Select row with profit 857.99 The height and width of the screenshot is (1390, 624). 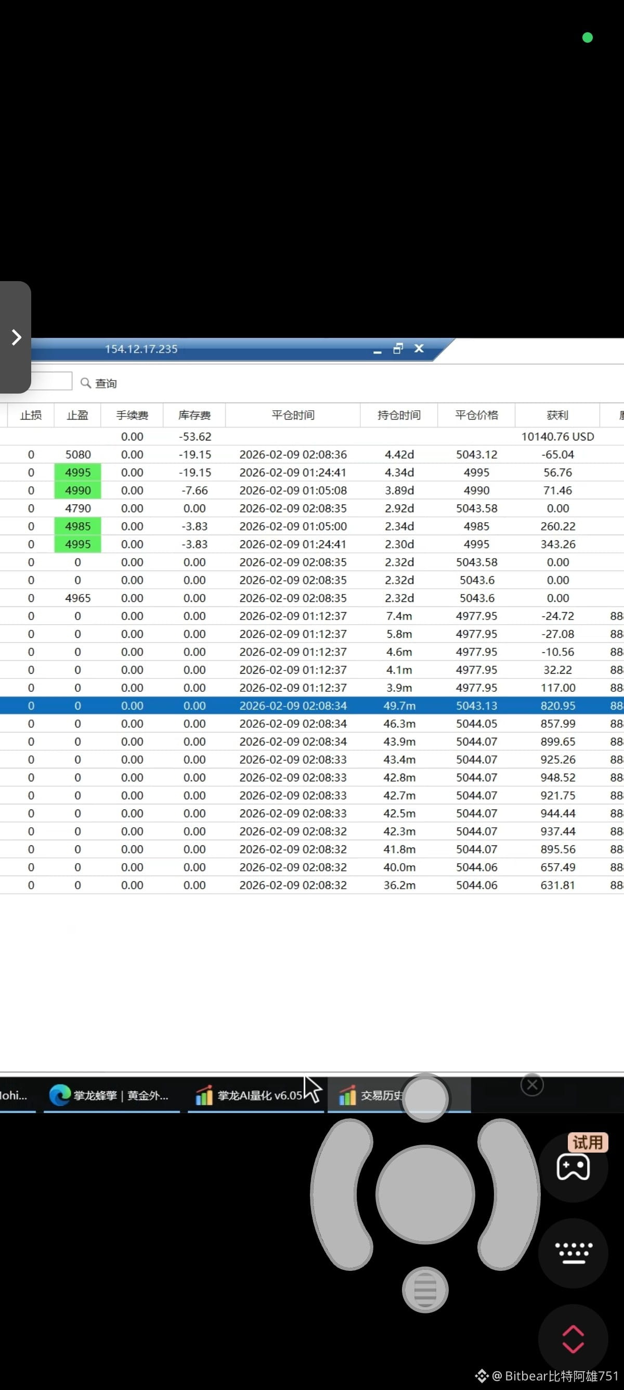(x=312, y=724)
